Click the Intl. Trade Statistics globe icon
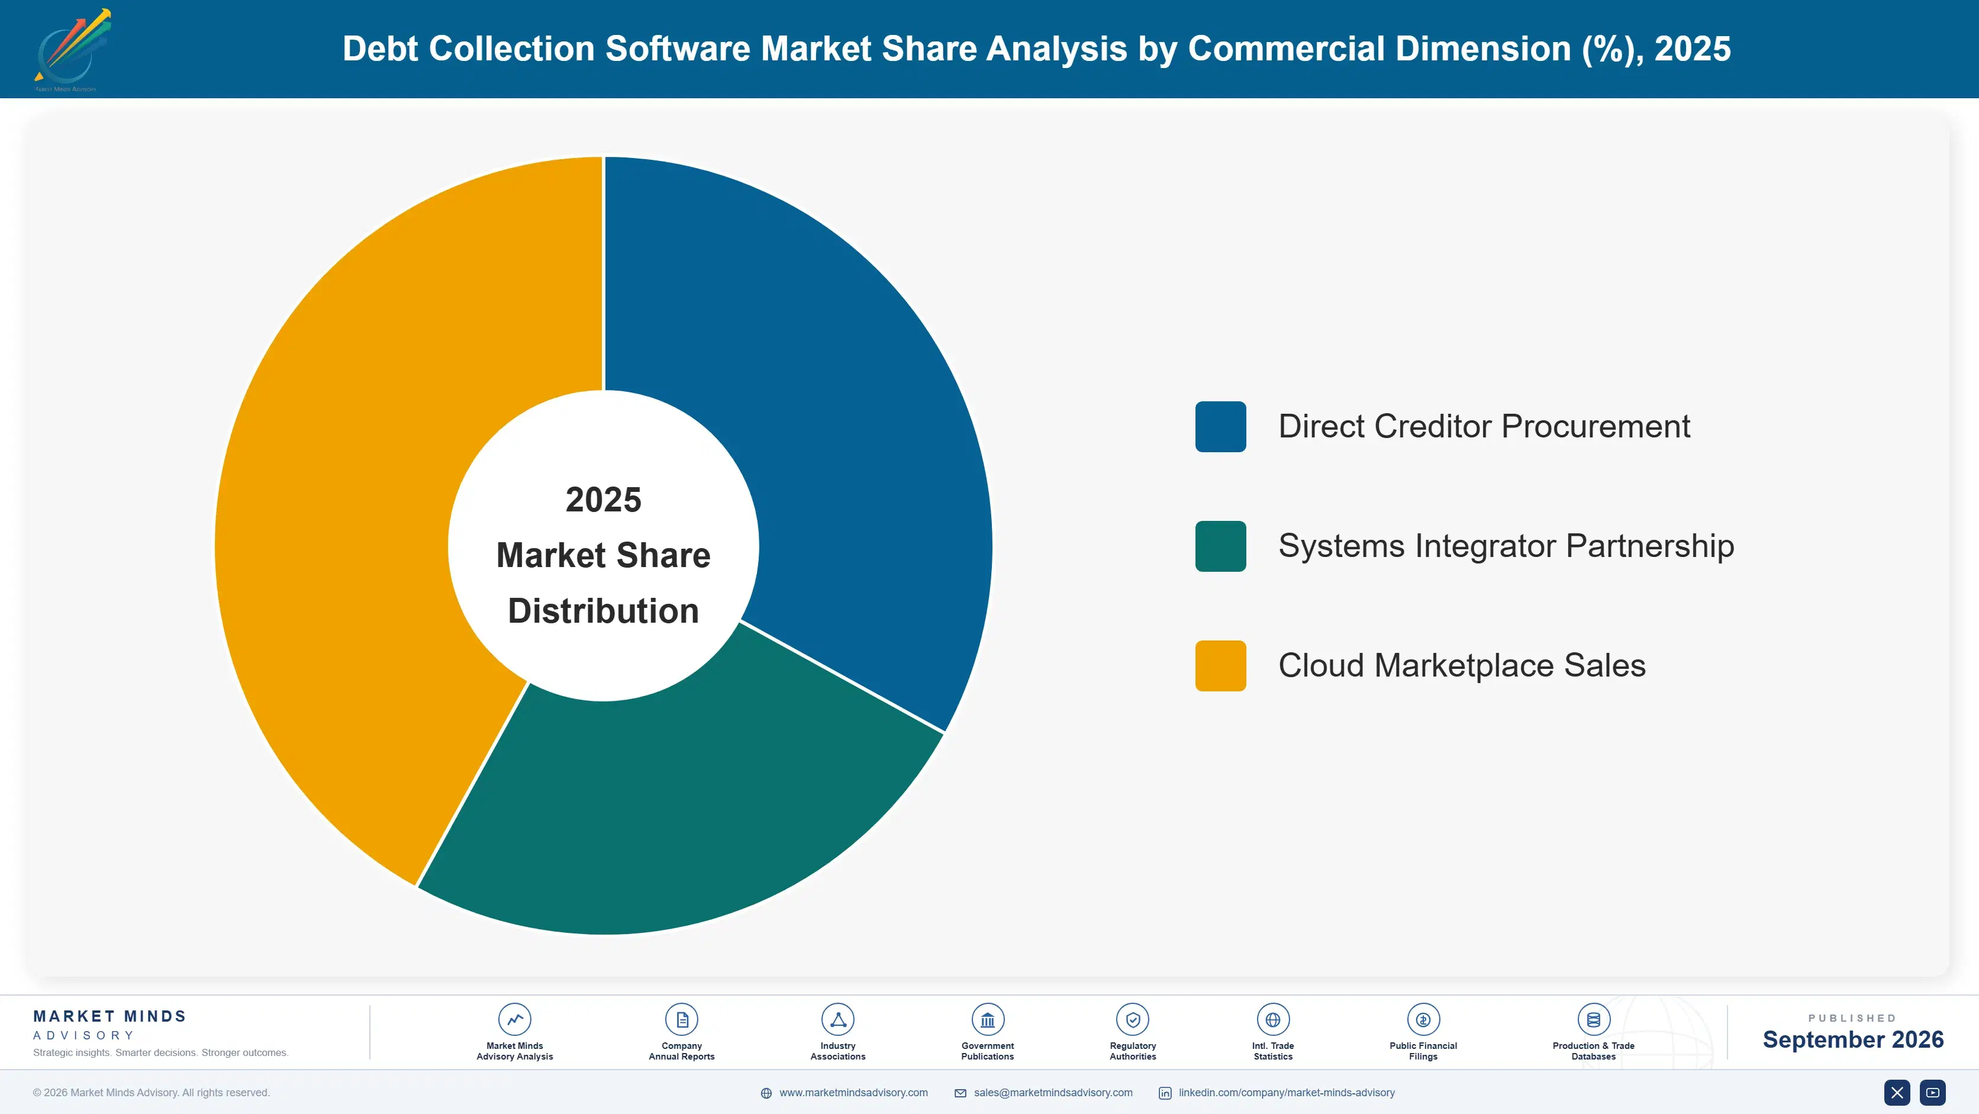Screen dimensions: 1979x1114 1273,1019
